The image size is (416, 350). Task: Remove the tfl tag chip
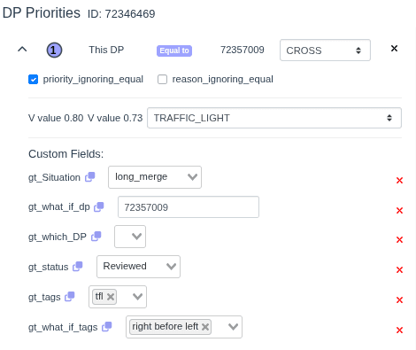111,297
